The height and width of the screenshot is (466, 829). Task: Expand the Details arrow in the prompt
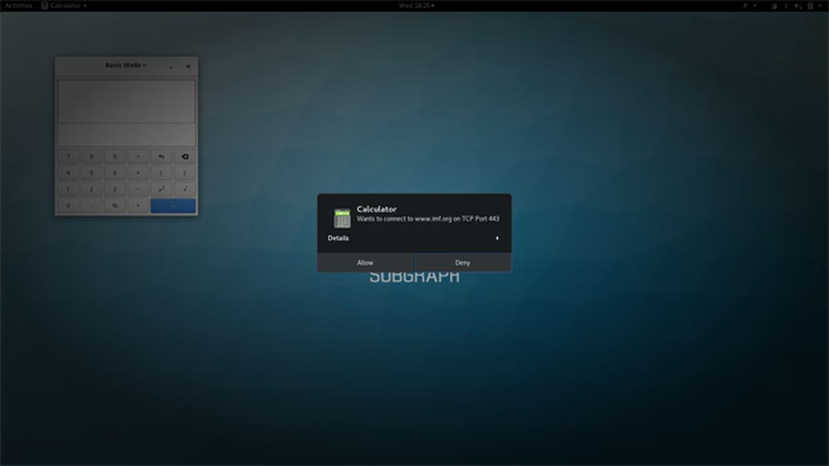tap(497, 238)
